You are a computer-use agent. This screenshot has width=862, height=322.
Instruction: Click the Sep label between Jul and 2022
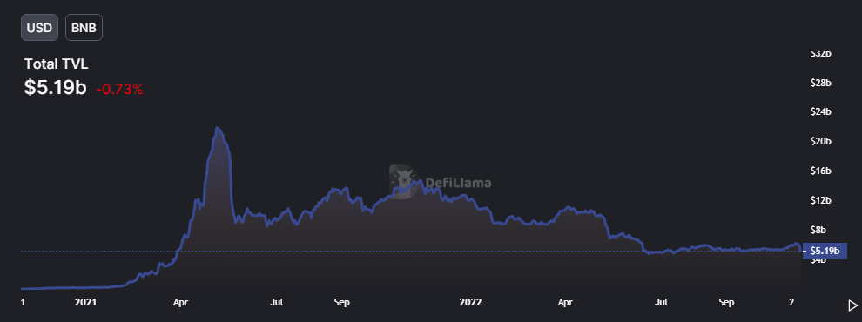[341, 302]
